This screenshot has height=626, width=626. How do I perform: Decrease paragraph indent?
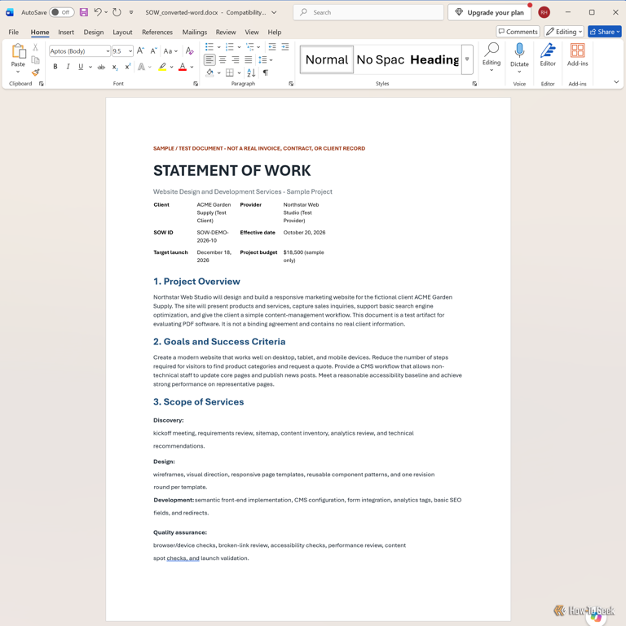(272, 46)
